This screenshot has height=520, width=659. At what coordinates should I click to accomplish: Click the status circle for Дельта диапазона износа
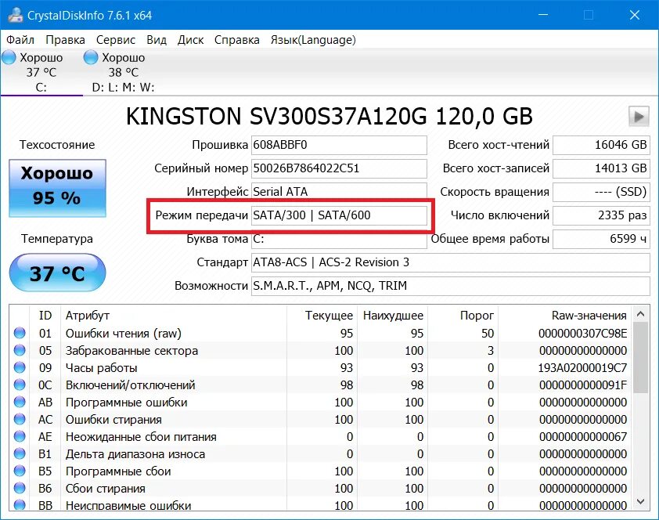click(x=20, y=453)
